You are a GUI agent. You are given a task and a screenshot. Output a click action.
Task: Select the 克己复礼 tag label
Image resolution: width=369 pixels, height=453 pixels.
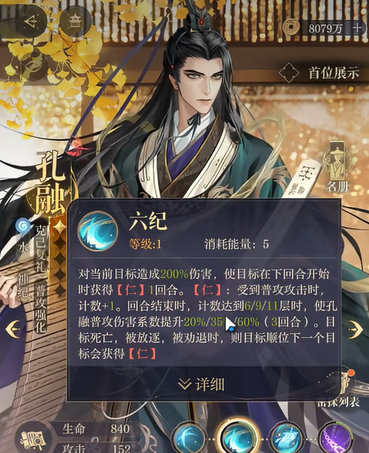[40, 248]
